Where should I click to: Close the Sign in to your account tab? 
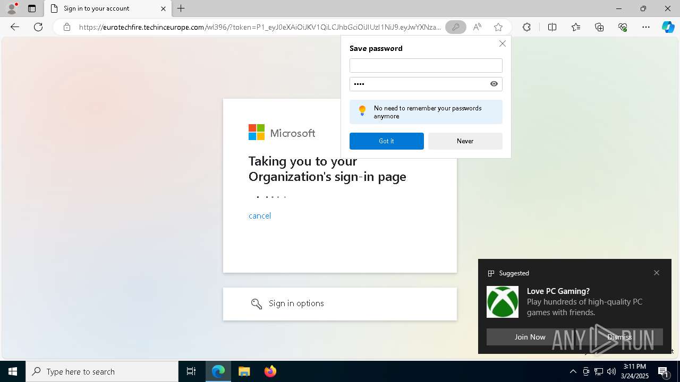click(163, 8)
